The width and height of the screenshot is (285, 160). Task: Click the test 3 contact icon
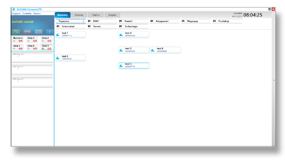tap(121, 50)
